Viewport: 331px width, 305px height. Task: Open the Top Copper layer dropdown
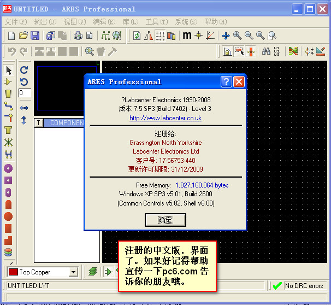(x=73, y=272)
